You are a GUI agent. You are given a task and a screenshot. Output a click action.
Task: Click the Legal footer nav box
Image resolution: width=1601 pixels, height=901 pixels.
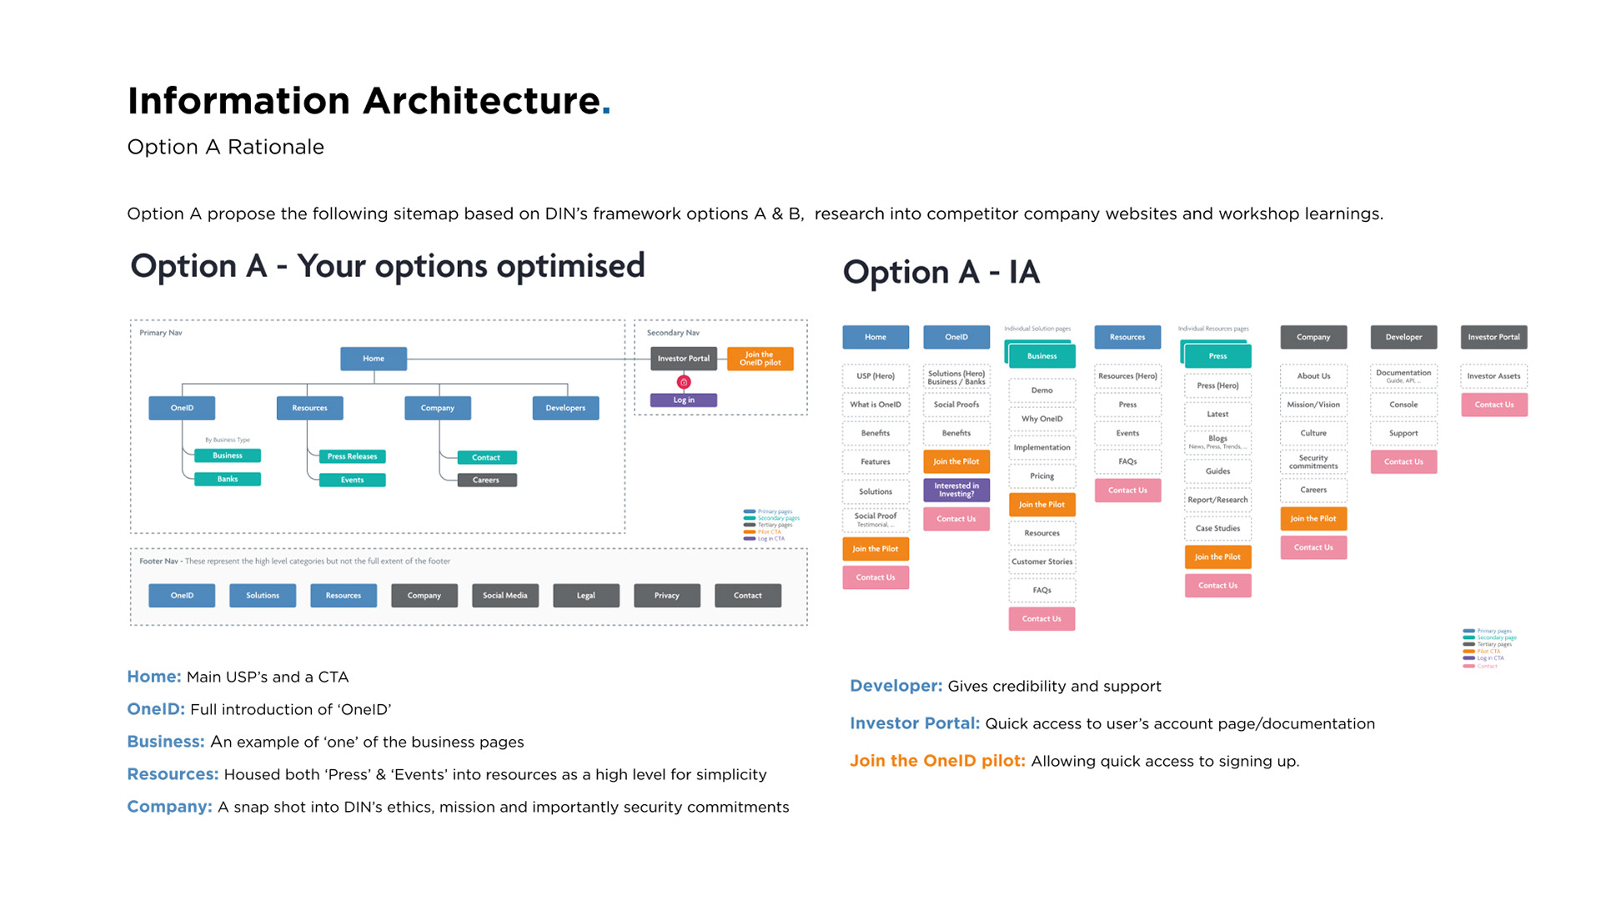click(x=585, y=596)
